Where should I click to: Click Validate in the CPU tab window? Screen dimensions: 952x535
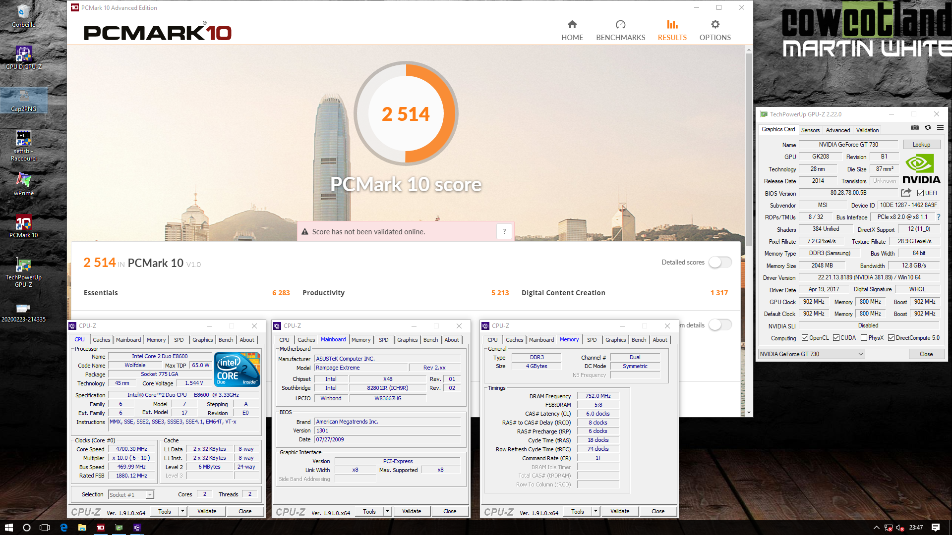[x=207, y=511]
